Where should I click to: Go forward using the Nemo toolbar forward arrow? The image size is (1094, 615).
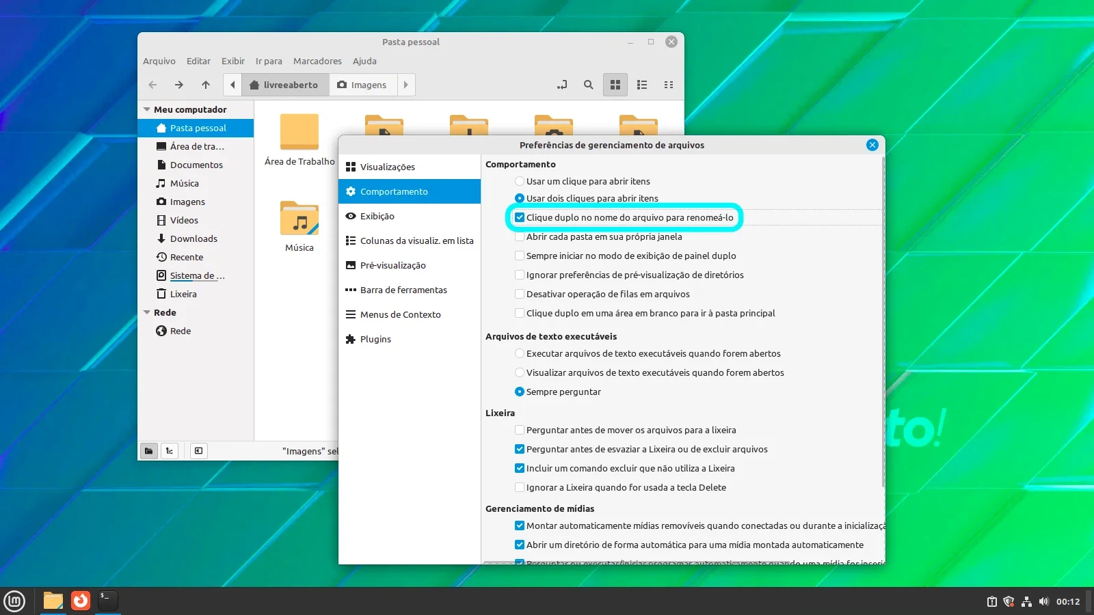pos(179,85)
